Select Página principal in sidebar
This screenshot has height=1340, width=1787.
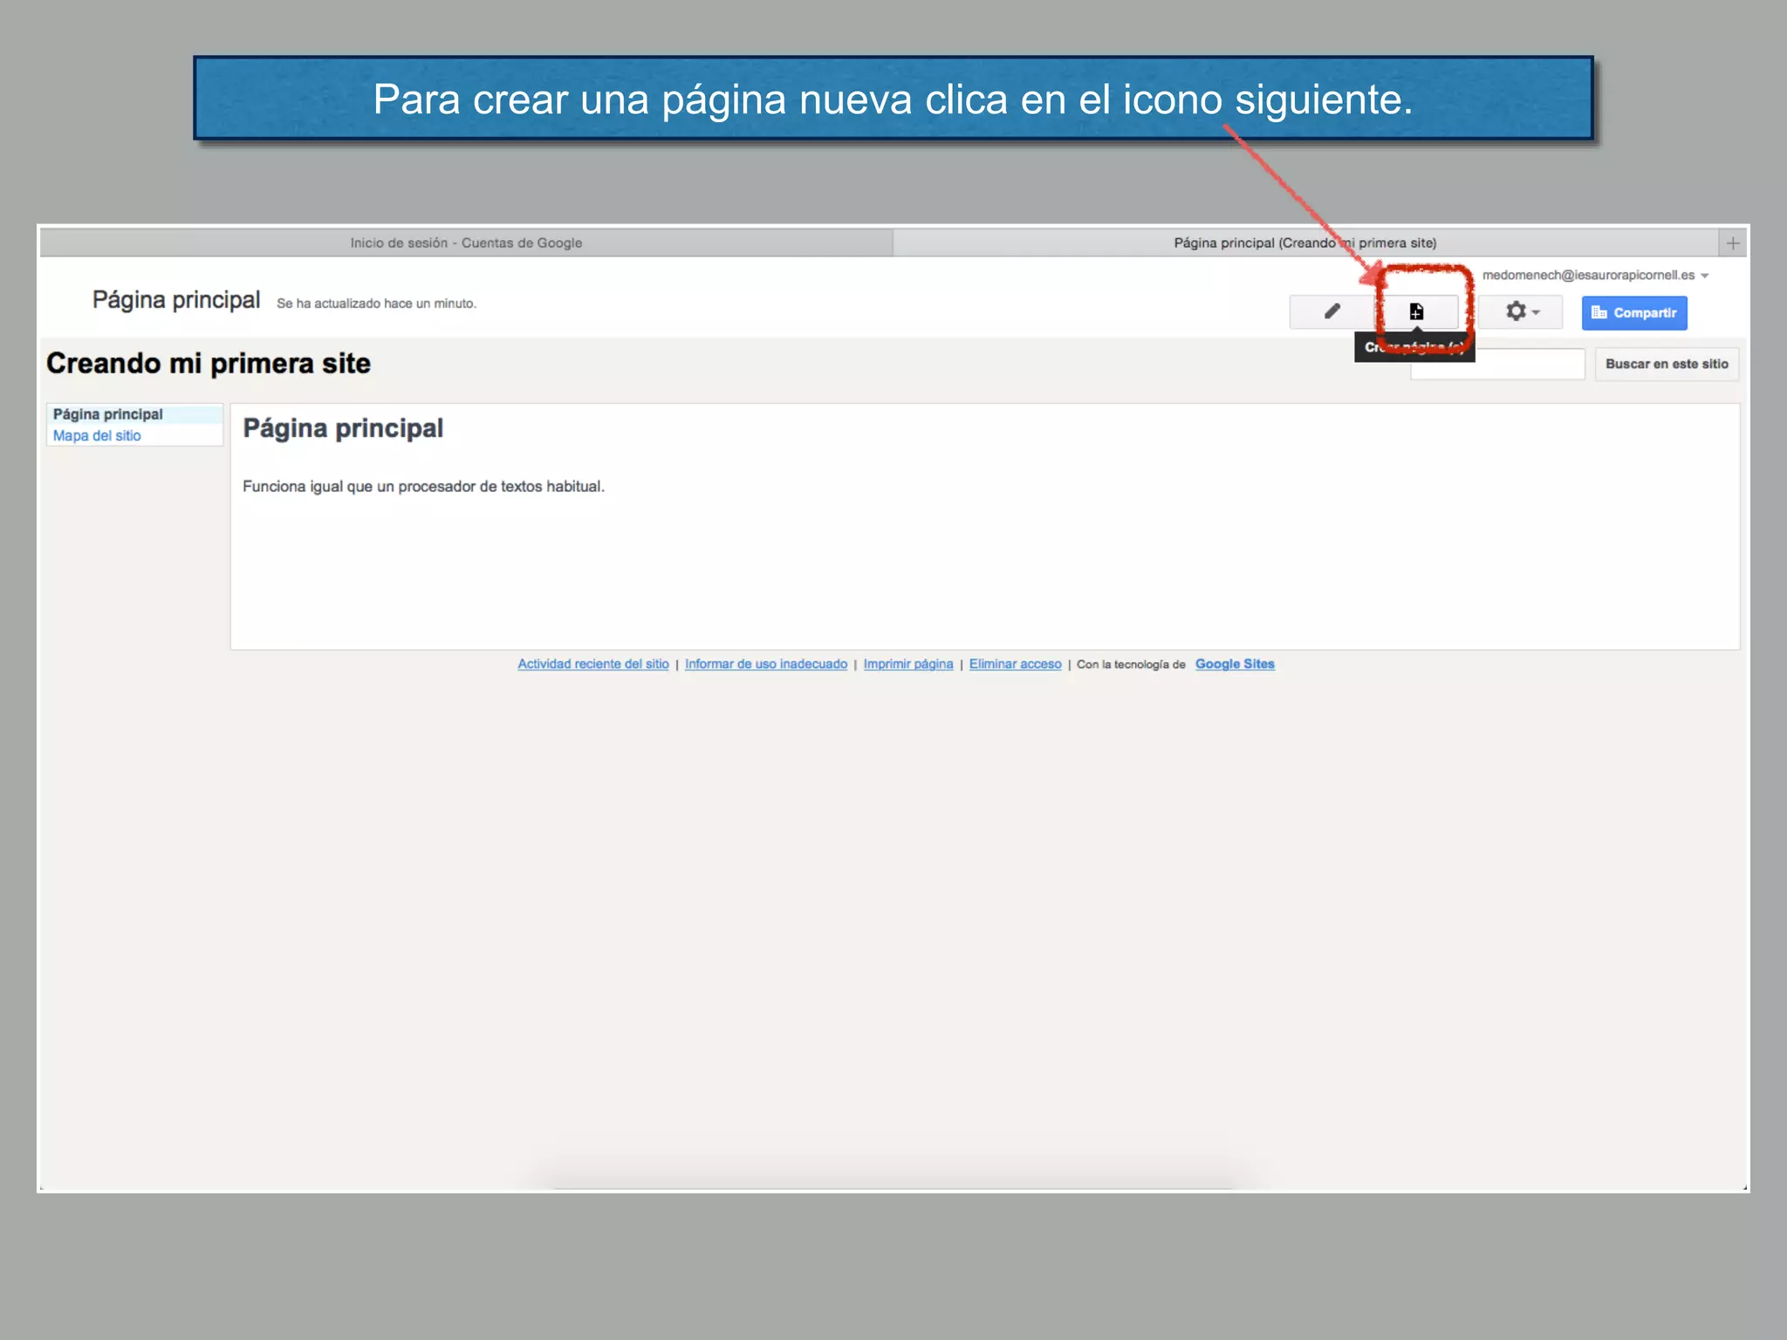108,414
